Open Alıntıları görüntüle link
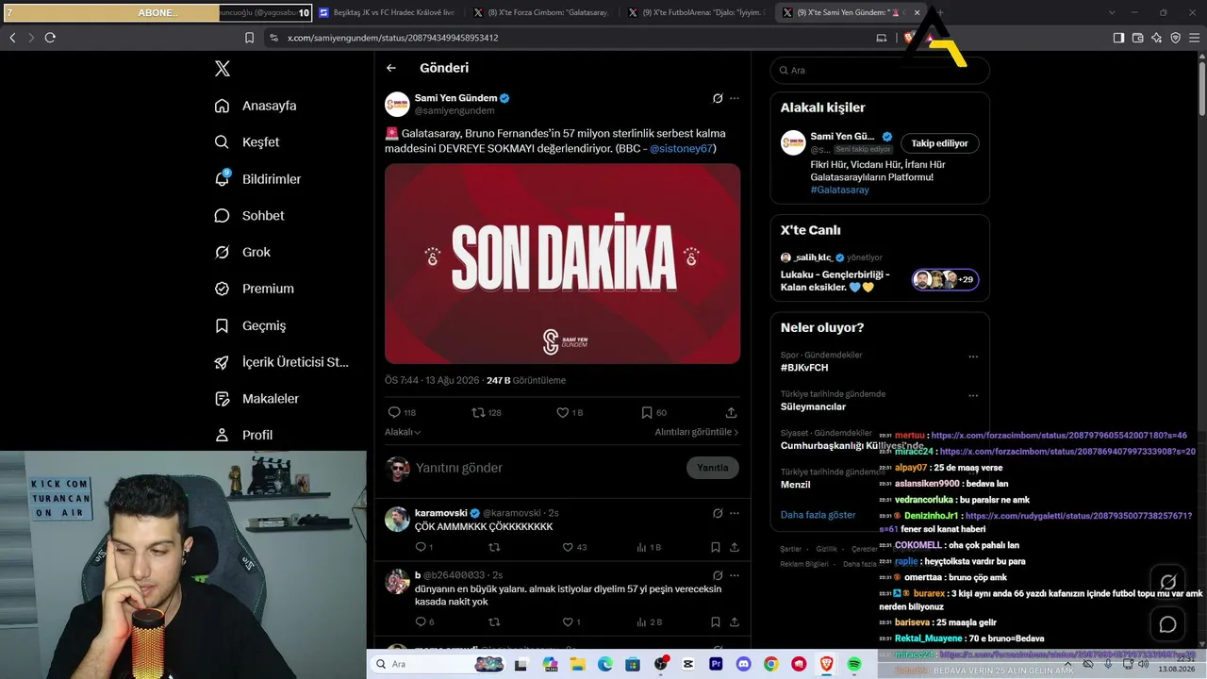Screen dimensions: 1207x679 pos(697,432)
